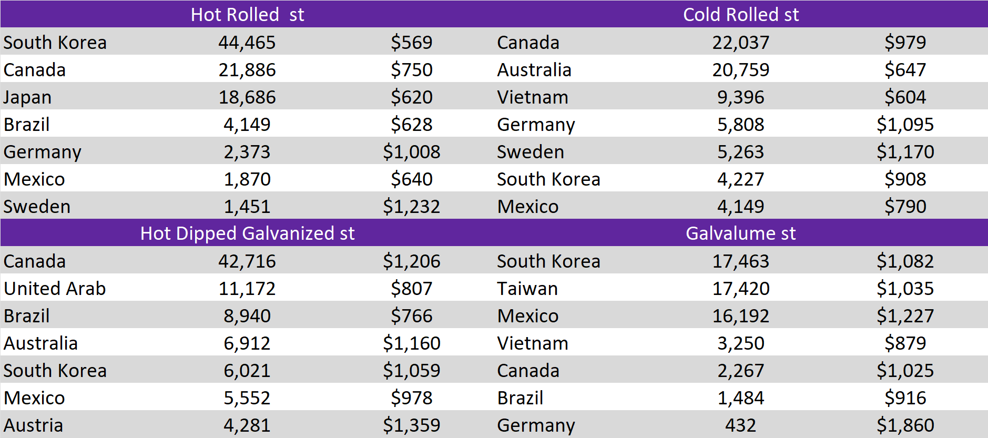988x438 pixels.
Task: Click the $1,232 price for Sweden
Action: [411, 206]
